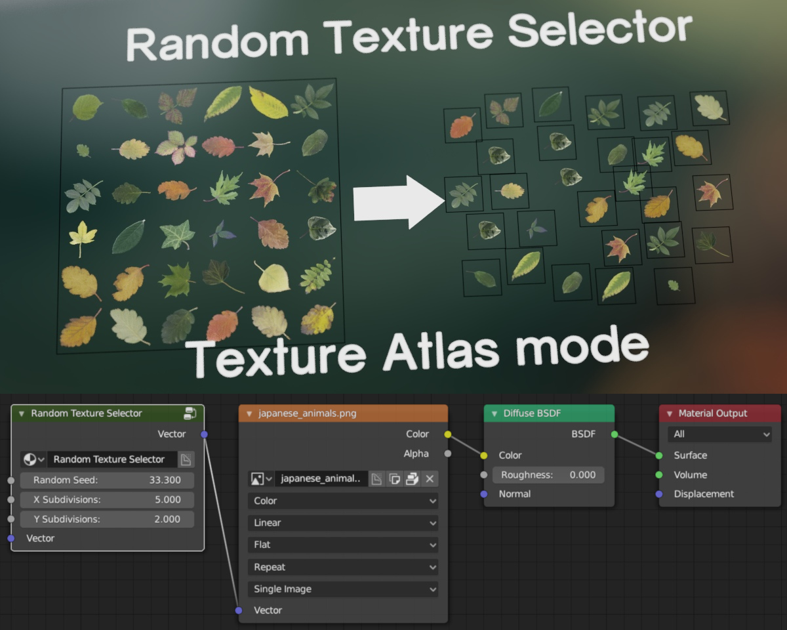This screenshot has height=630, width=787.
Task: Collapse the Diffuse BSDF node
Action: pyautogui.click(x=494, y=413)
